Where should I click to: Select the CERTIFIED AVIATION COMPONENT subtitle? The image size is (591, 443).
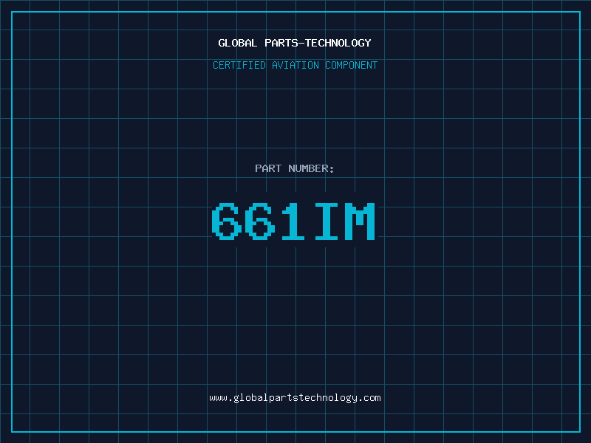(295, 65)
